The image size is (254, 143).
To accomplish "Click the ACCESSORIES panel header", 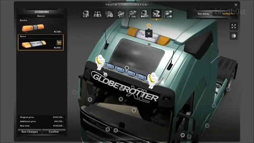I will point(42,12).
